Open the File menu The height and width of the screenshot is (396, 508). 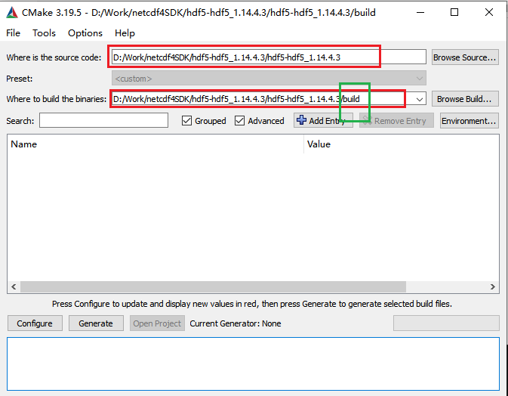coord(14,33)
